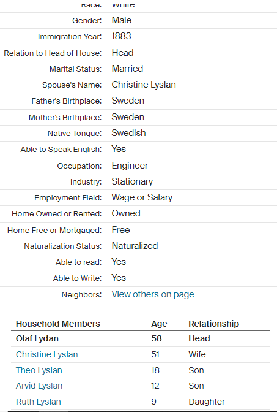Viewport: 277px width, 412px height.
Task: Click the Native Tongue value Swedish
Action: 128,133
